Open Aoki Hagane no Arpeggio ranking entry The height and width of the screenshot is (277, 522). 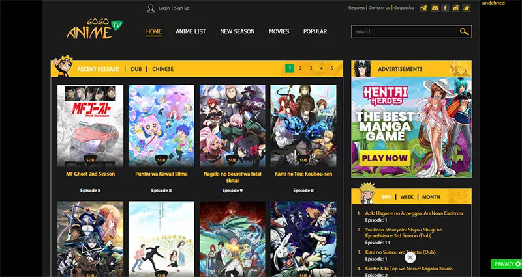(414, 213)
